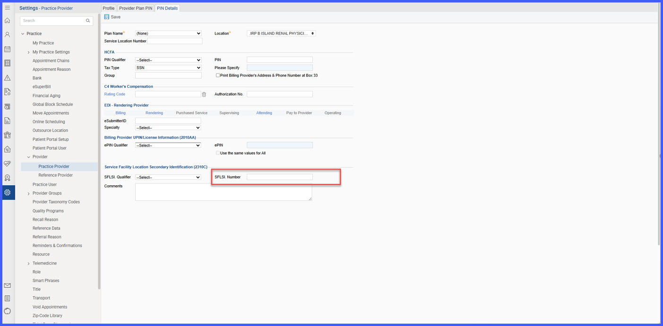Select the Rendering EDI provider tab
Image resolution: width=663 pixels, height=326 pixels.
pos(154,113)
